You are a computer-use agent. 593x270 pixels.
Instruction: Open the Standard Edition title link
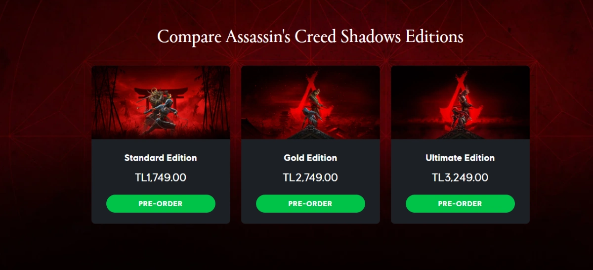(161, 158)
